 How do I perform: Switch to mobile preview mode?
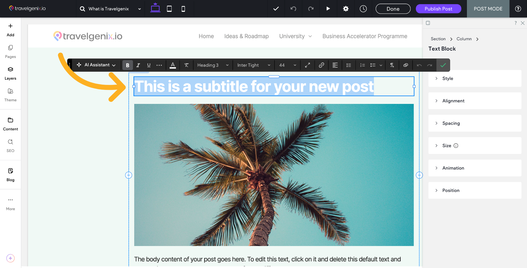(x=183, y=9)
